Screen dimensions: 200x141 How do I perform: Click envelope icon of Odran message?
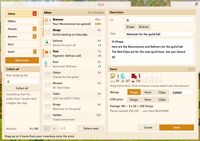(47, 75)
